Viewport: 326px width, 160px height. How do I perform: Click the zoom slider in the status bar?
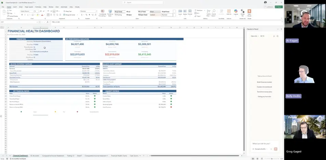pyautogui.click(x=272, y=159)
